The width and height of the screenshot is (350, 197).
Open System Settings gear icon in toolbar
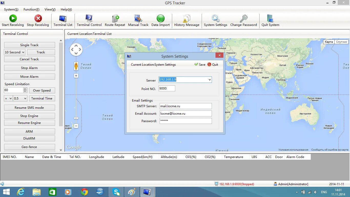coord(215,18)
